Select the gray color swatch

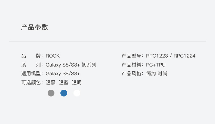point(51,93)
